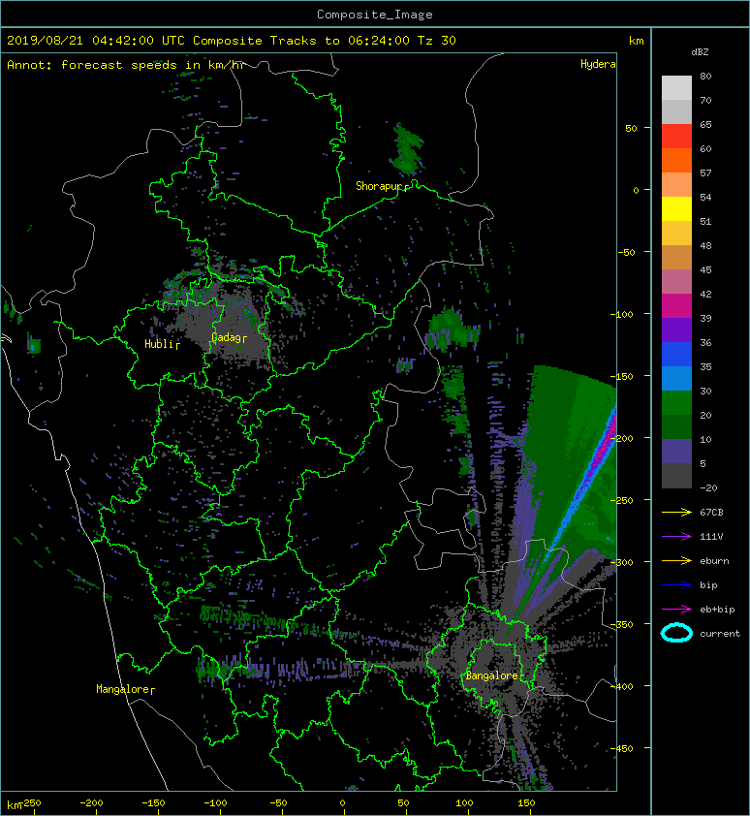
Task: Click the 100 tick on horizontal axis
Action: click(464, 803)
